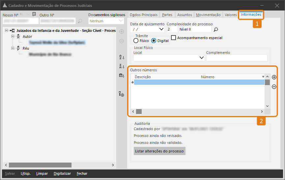Open the Dados Principais tab

coord(144,15)
